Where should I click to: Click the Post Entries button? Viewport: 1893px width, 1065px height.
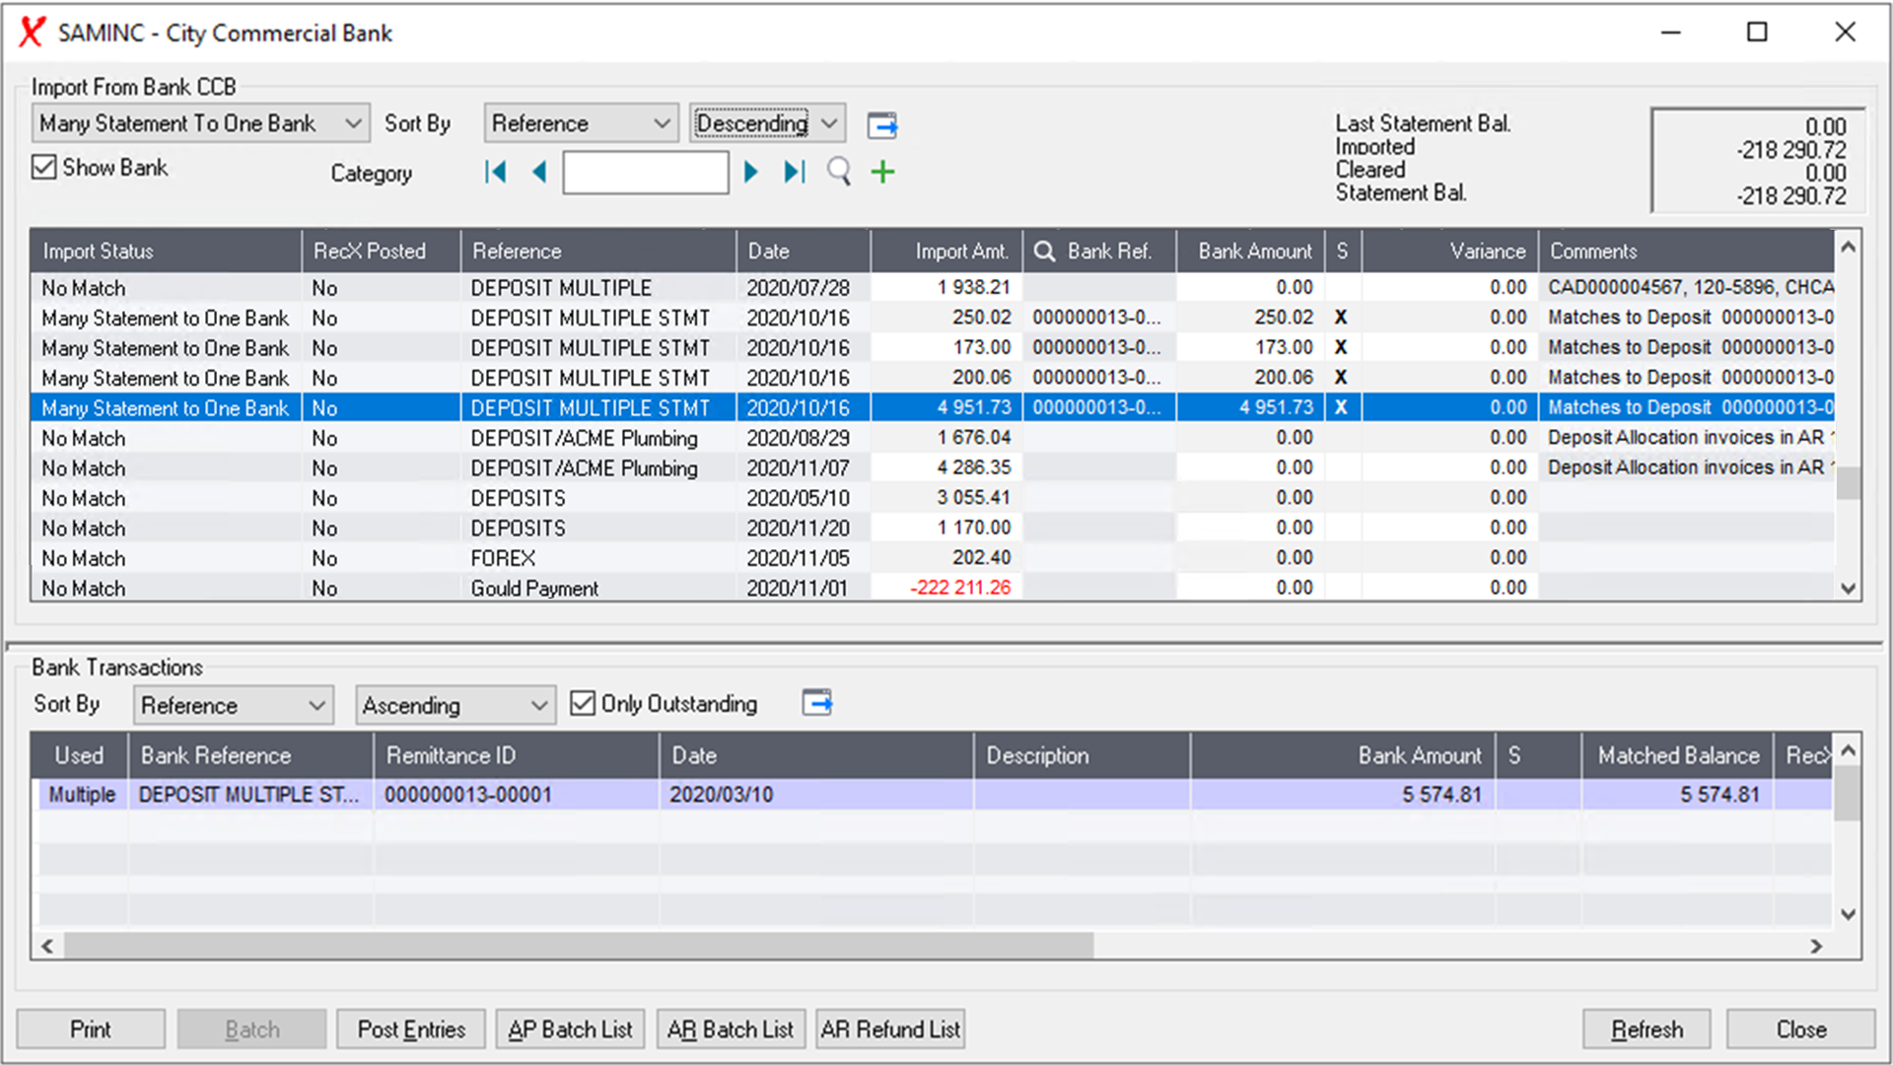click(411, 1029)
